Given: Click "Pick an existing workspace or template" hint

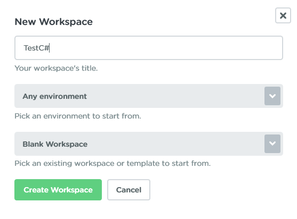Looking at the screenshot, I should point(113,163).
